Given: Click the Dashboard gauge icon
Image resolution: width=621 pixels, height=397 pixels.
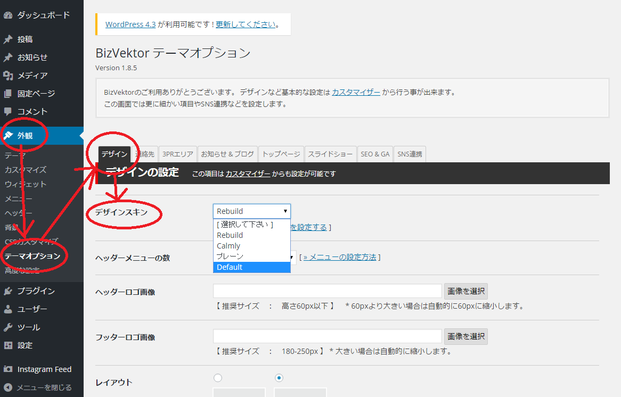Looking at the screenshot, I should (8, 15).
